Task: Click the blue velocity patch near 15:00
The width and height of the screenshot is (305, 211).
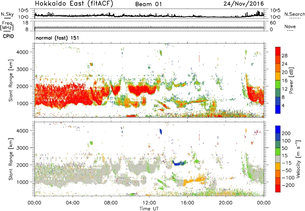Action: pyautogui.click(x=179, y=163)
